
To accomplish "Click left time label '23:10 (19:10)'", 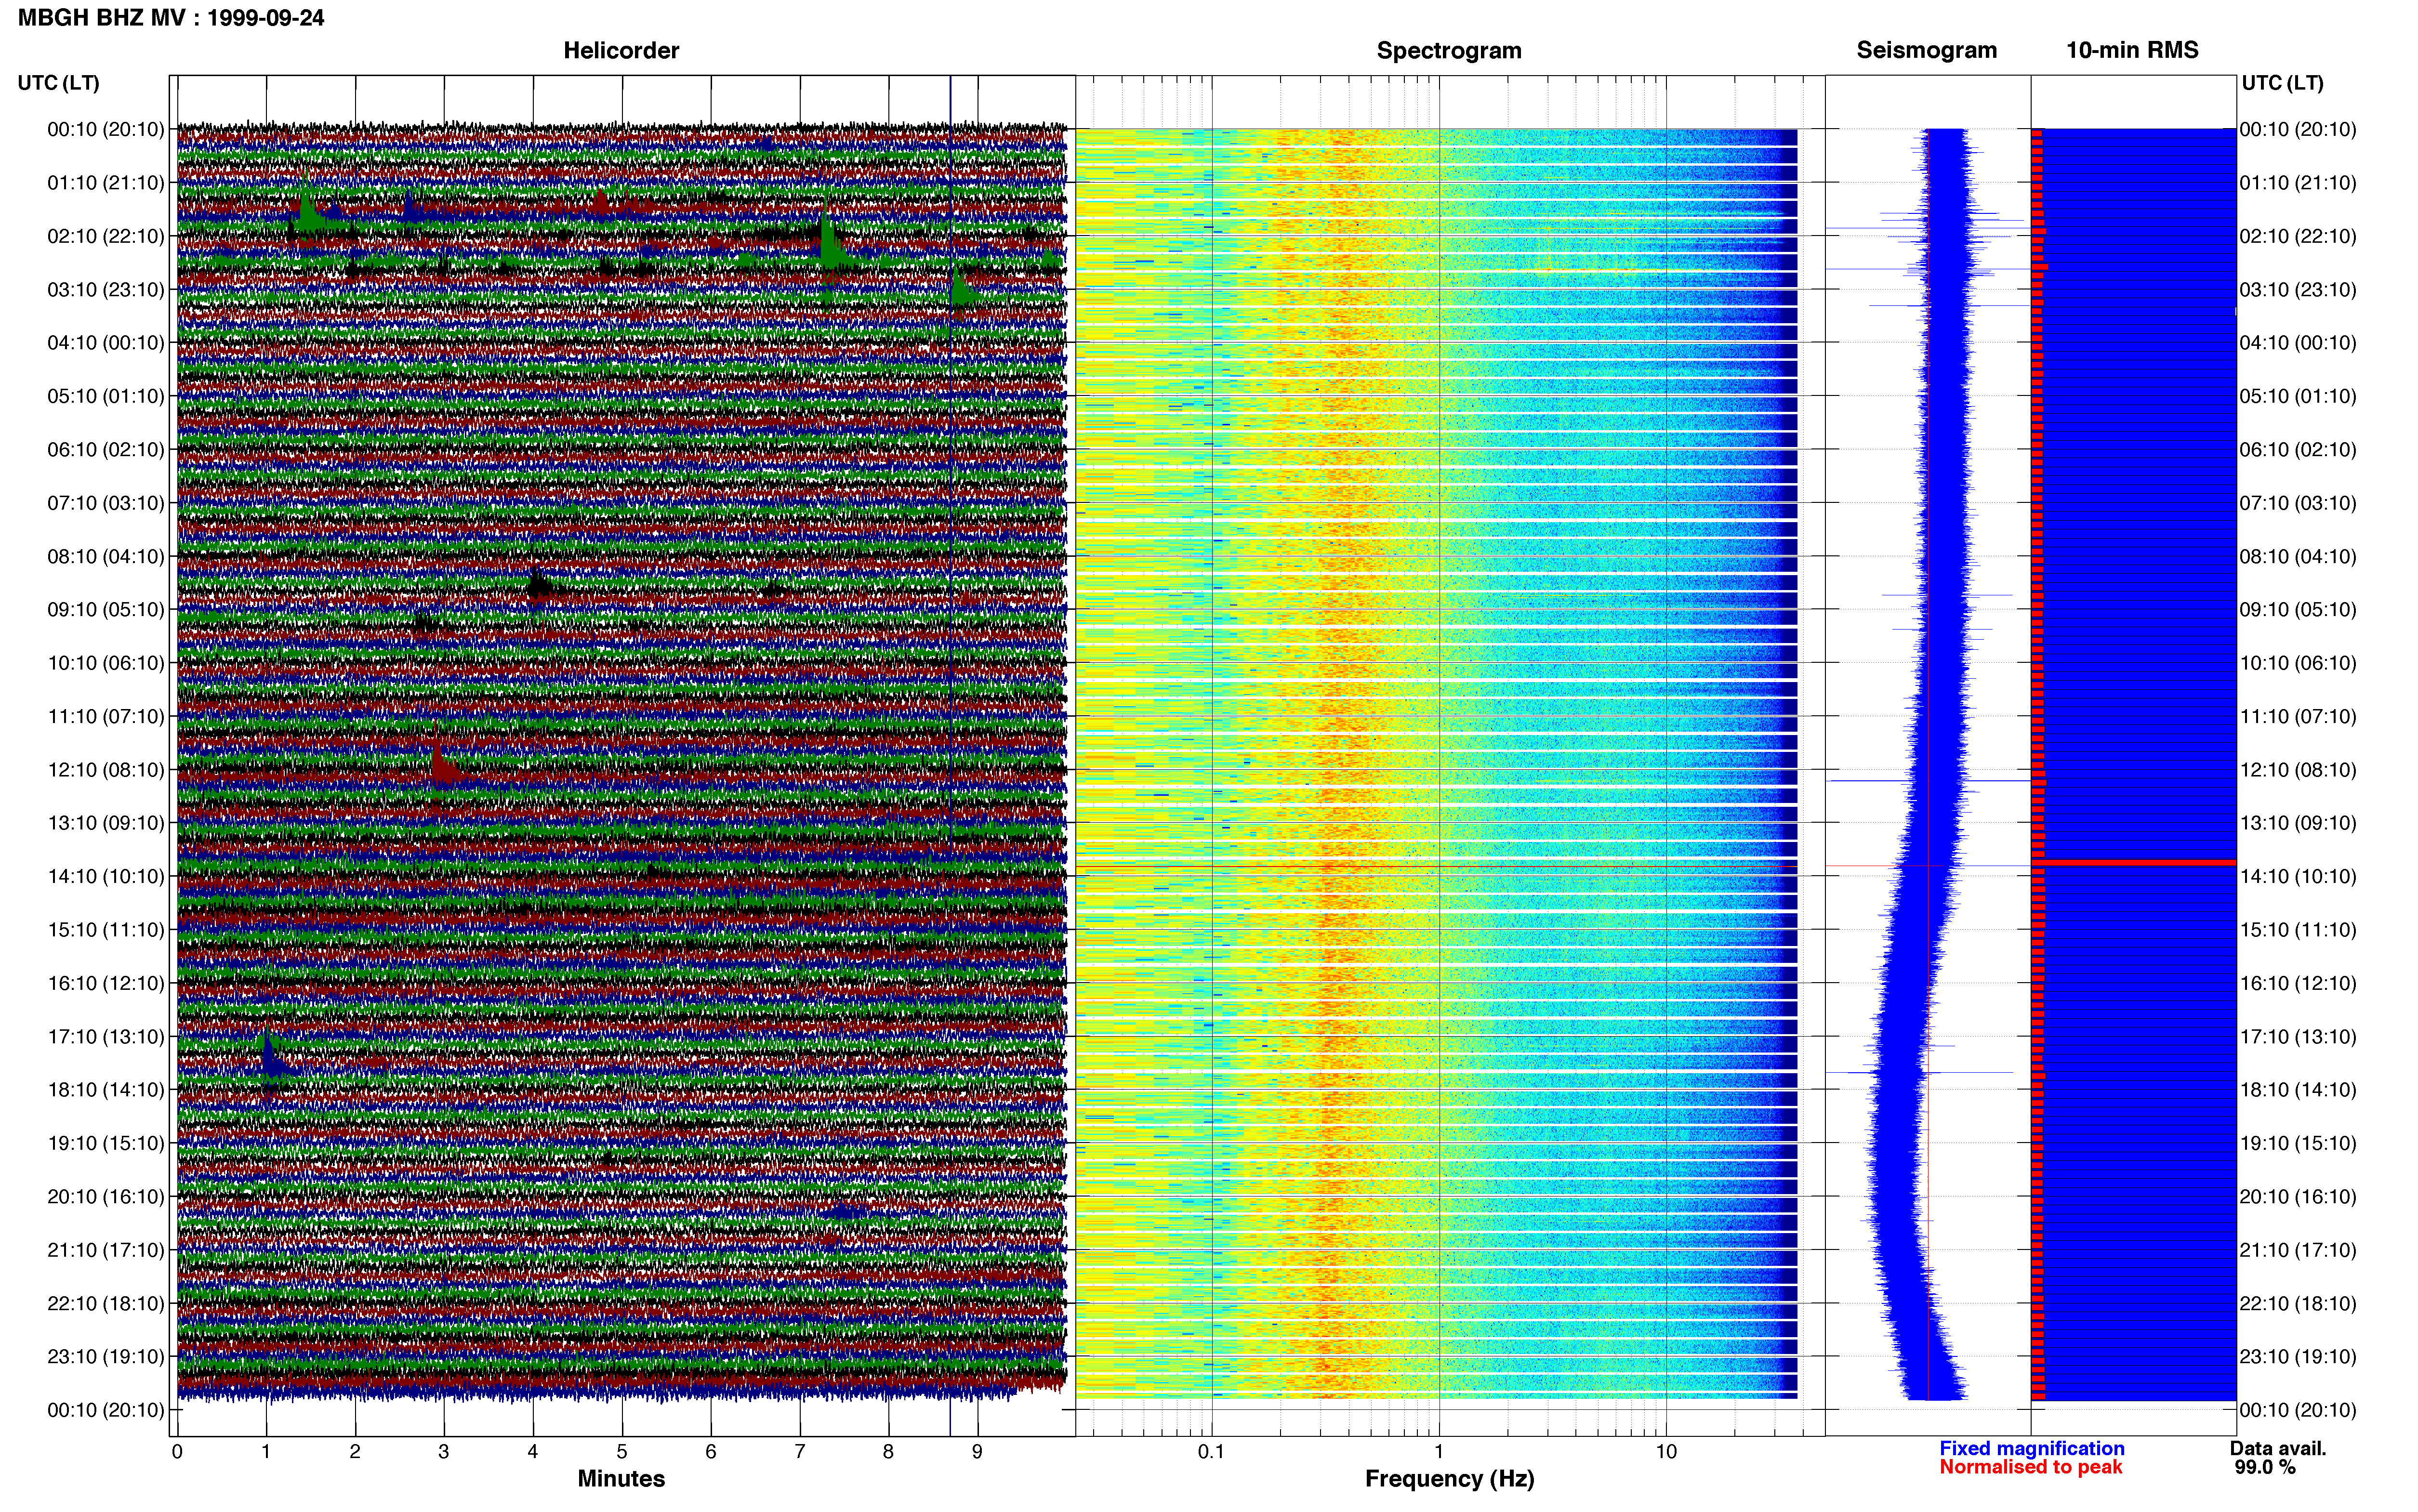I will click(x=106, y=1356).
